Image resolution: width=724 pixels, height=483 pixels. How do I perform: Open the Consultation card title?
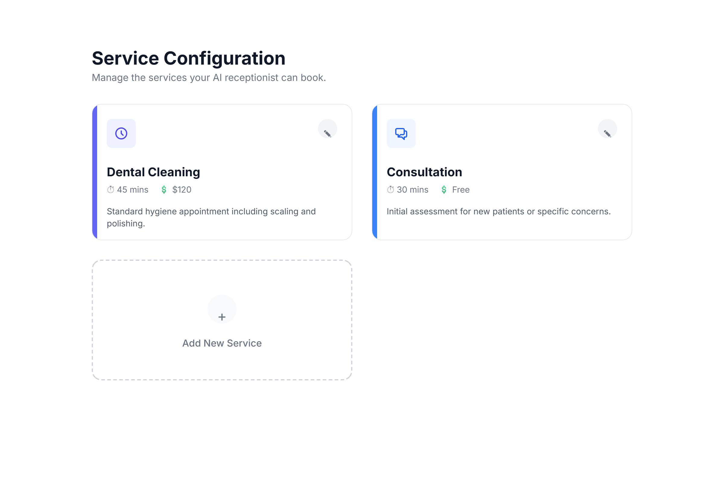click(424, 172)
